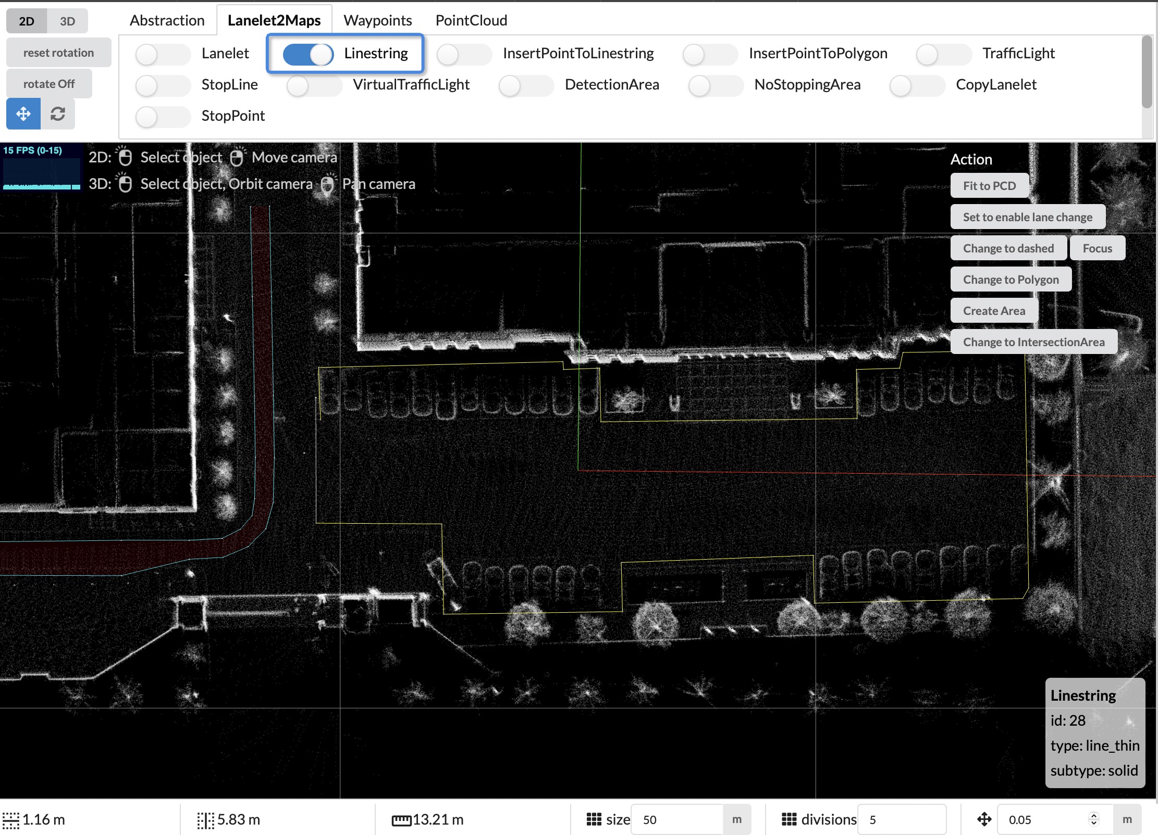The width and height of the screenshot is (1158, 835).
Task: Click the reset view refresh icon
Action: 57,113
